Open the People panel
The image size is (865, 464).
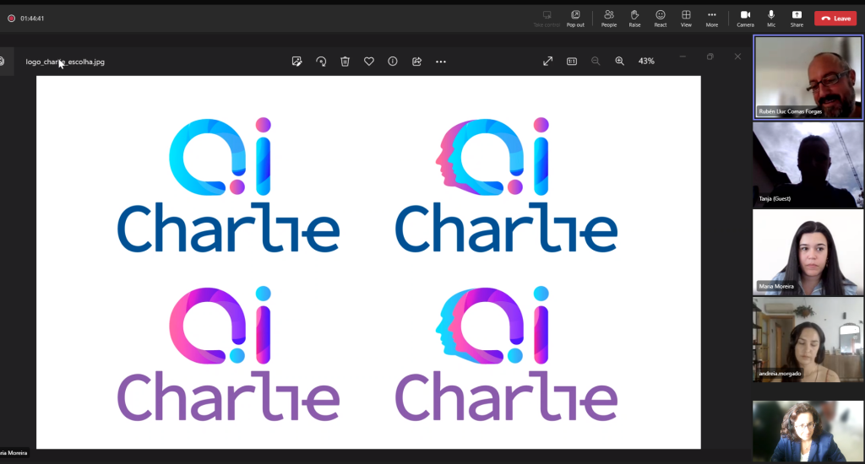click(x=608, y=18)
